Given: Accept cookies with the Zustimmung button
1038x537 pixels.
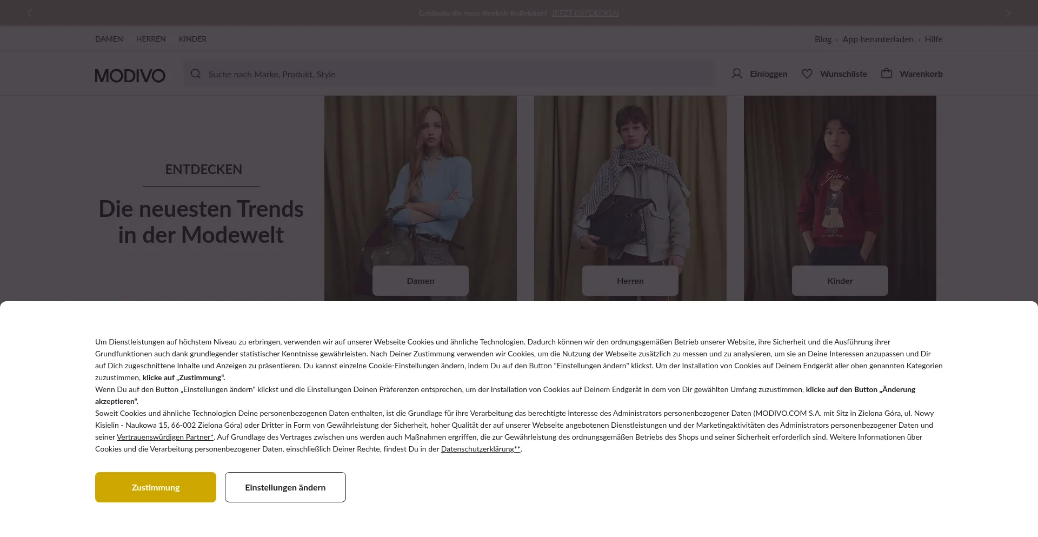Looking at the screenshot, I should 156,487.
